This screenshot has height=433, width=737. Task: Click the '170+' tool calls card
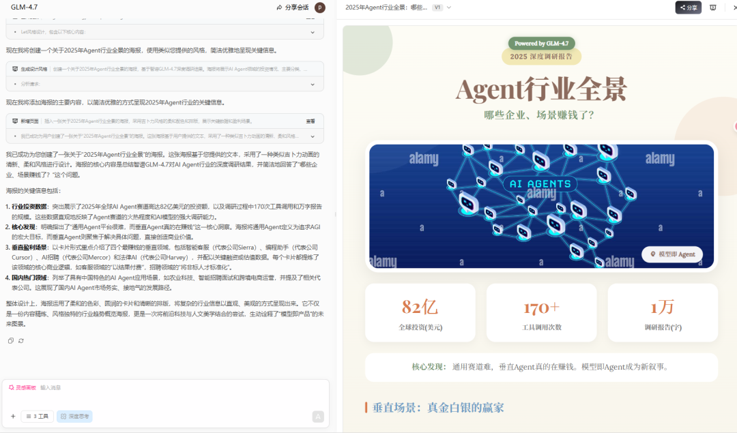coord(541,313)
